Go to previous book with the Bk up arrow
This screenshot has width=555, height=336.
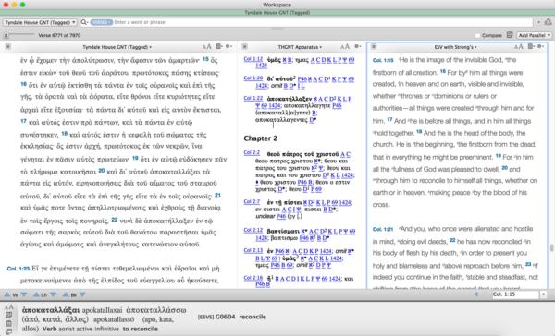pos(66,294)
